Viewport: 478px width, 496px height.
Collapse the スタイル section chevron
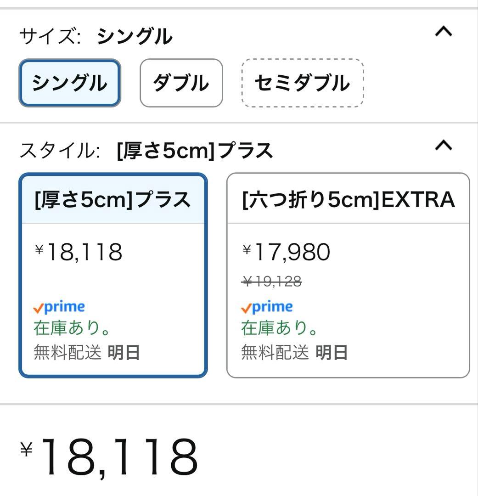coord(443,146)
